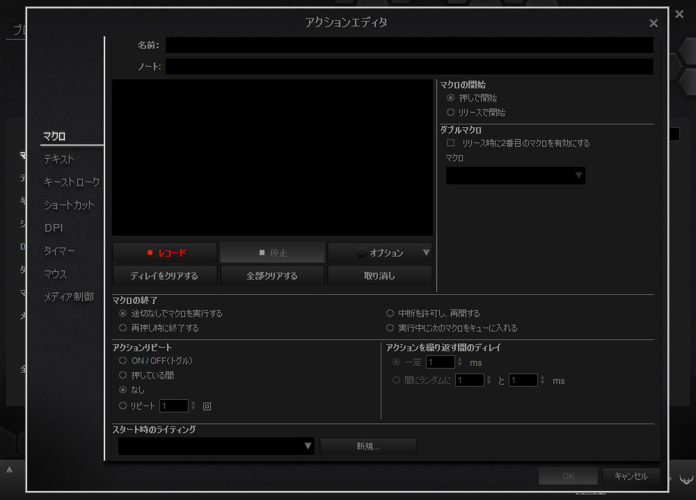Select 一定 delay radio button
The width and height of the screenshot is (696, 500).
(x=397, y=362)
